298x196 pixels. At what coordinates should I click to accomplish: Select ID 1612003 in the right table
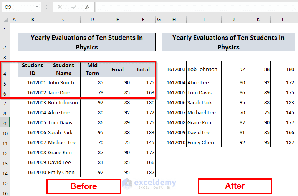click(174, 69)
